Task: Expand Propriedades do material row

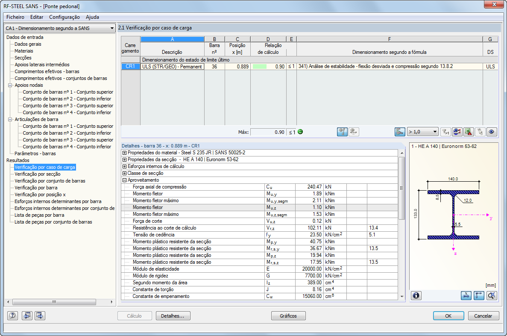Action: [x=124, y=153]
